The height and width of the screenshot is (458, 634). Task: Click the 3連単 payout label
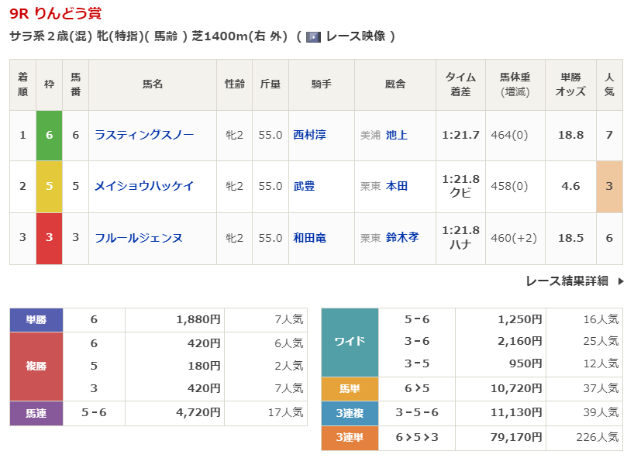[x=350, y=438]
